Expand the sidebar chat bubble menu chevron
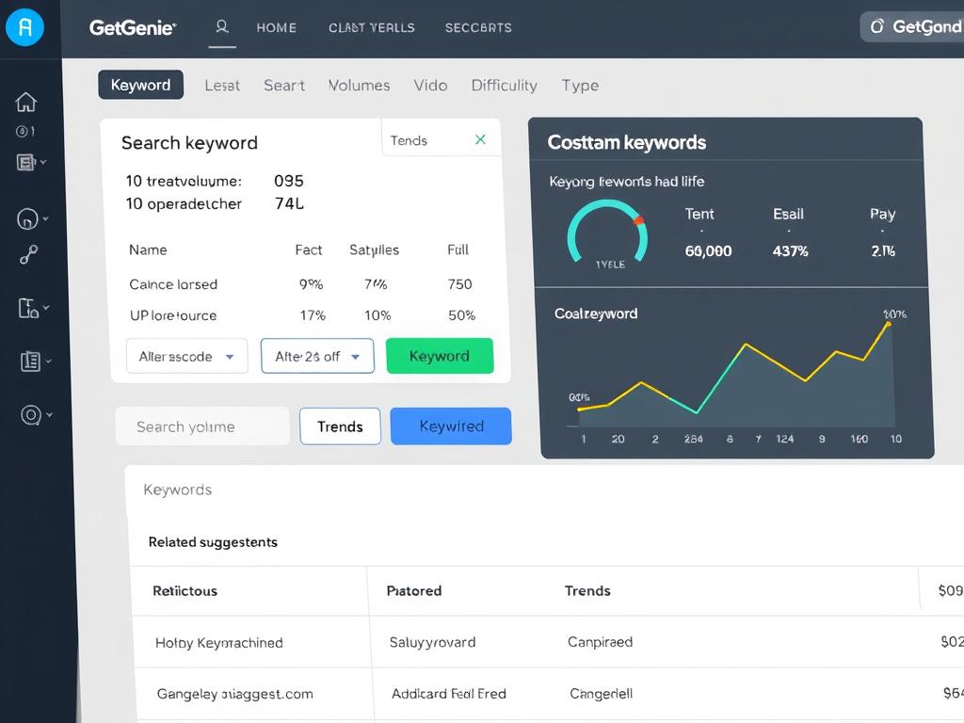Screen dimensions: 964x723 (46, 219)
